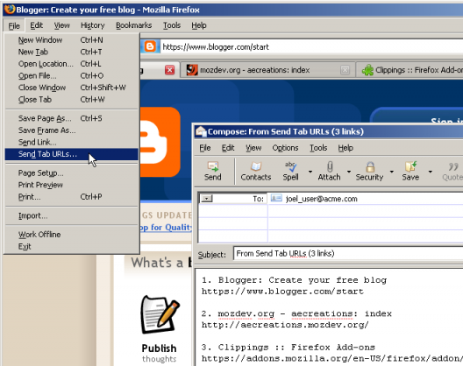
Task: Click the Firefox URL address field
Action: pyautogui.click(x=311, y=47)
